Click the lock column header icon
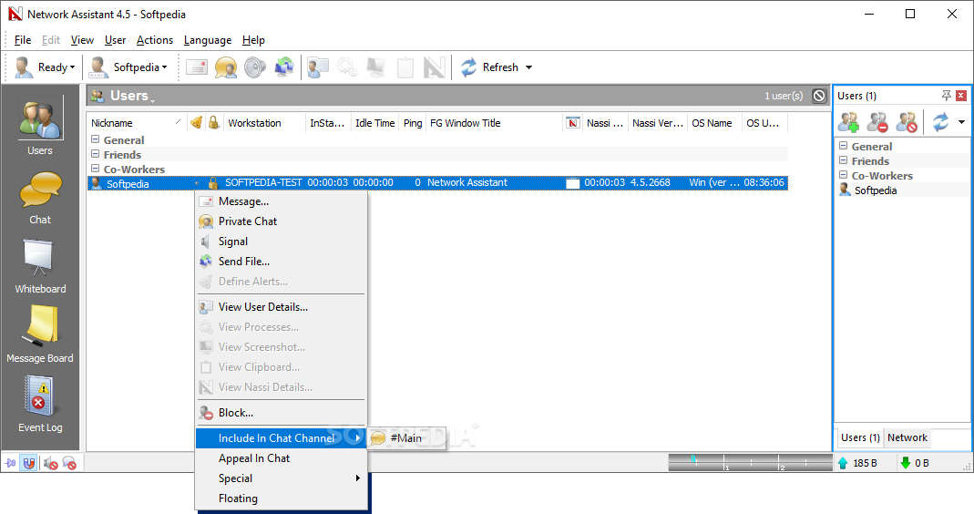 (x=214, y=122)
